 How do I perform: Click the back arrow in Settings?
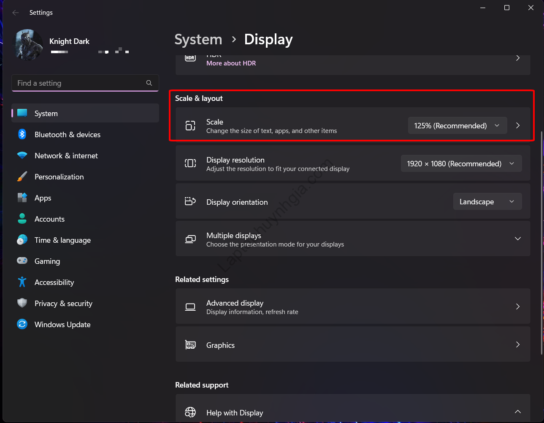coord(16,13)
